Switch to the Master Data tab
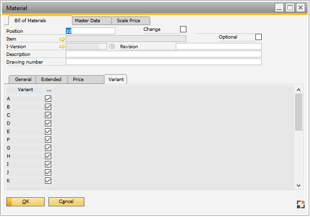The width and height of the screenshot is (310, 217). point(87,21)
